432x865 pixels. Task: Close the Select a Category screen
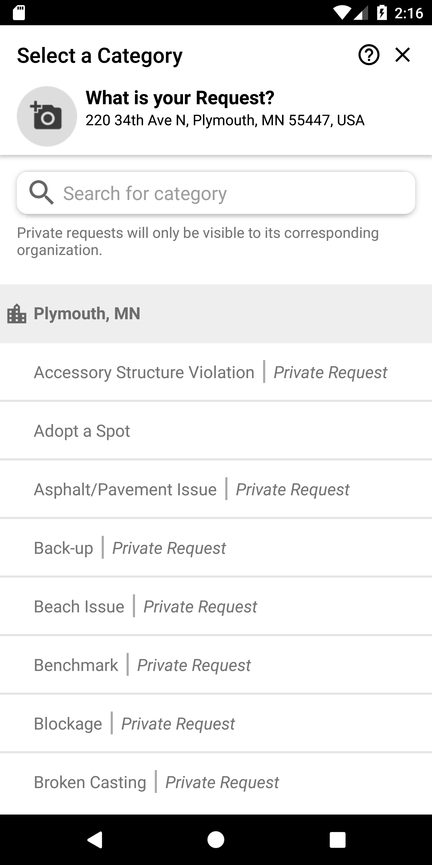[x=403, y=55]
